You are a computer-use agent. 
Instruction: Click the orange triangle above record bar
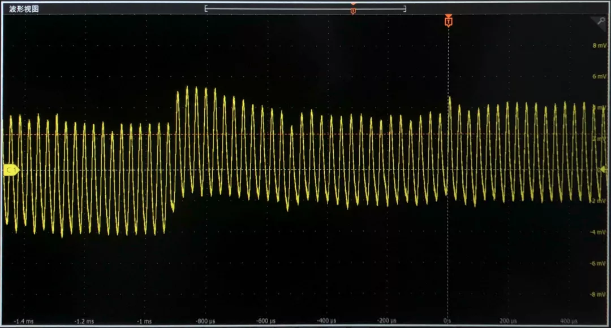pyautogui.click(x=353, y=4)
